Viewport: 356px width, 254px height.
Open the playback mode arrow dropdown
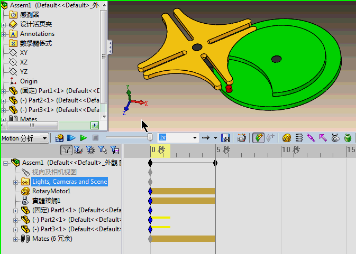point(215,138)
